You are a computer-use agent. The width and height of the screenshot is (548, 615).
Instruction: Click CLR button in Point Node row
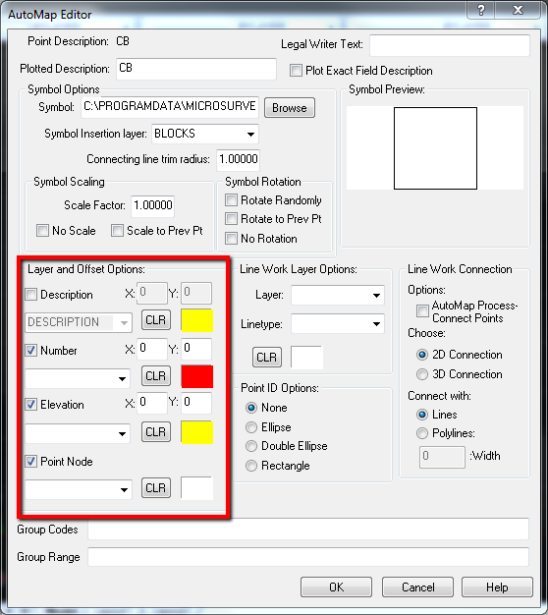[x=156, y=488]
